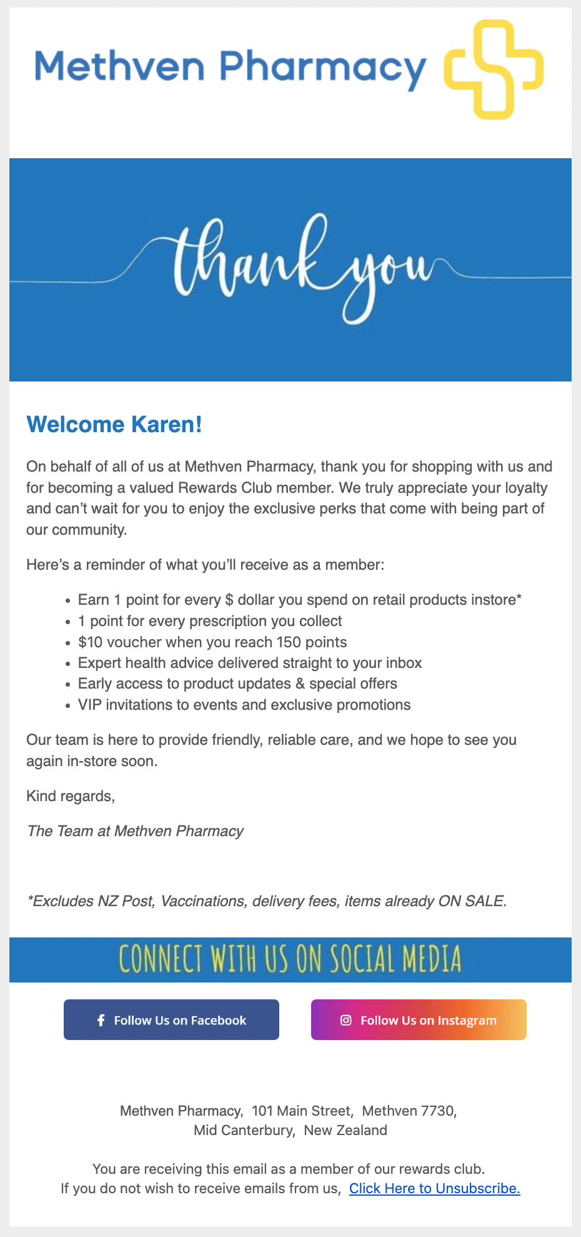This screenshot has width=581, height=1237.
Task: Click the Early access to product updates bullet
Action: (x=237, y=684)
